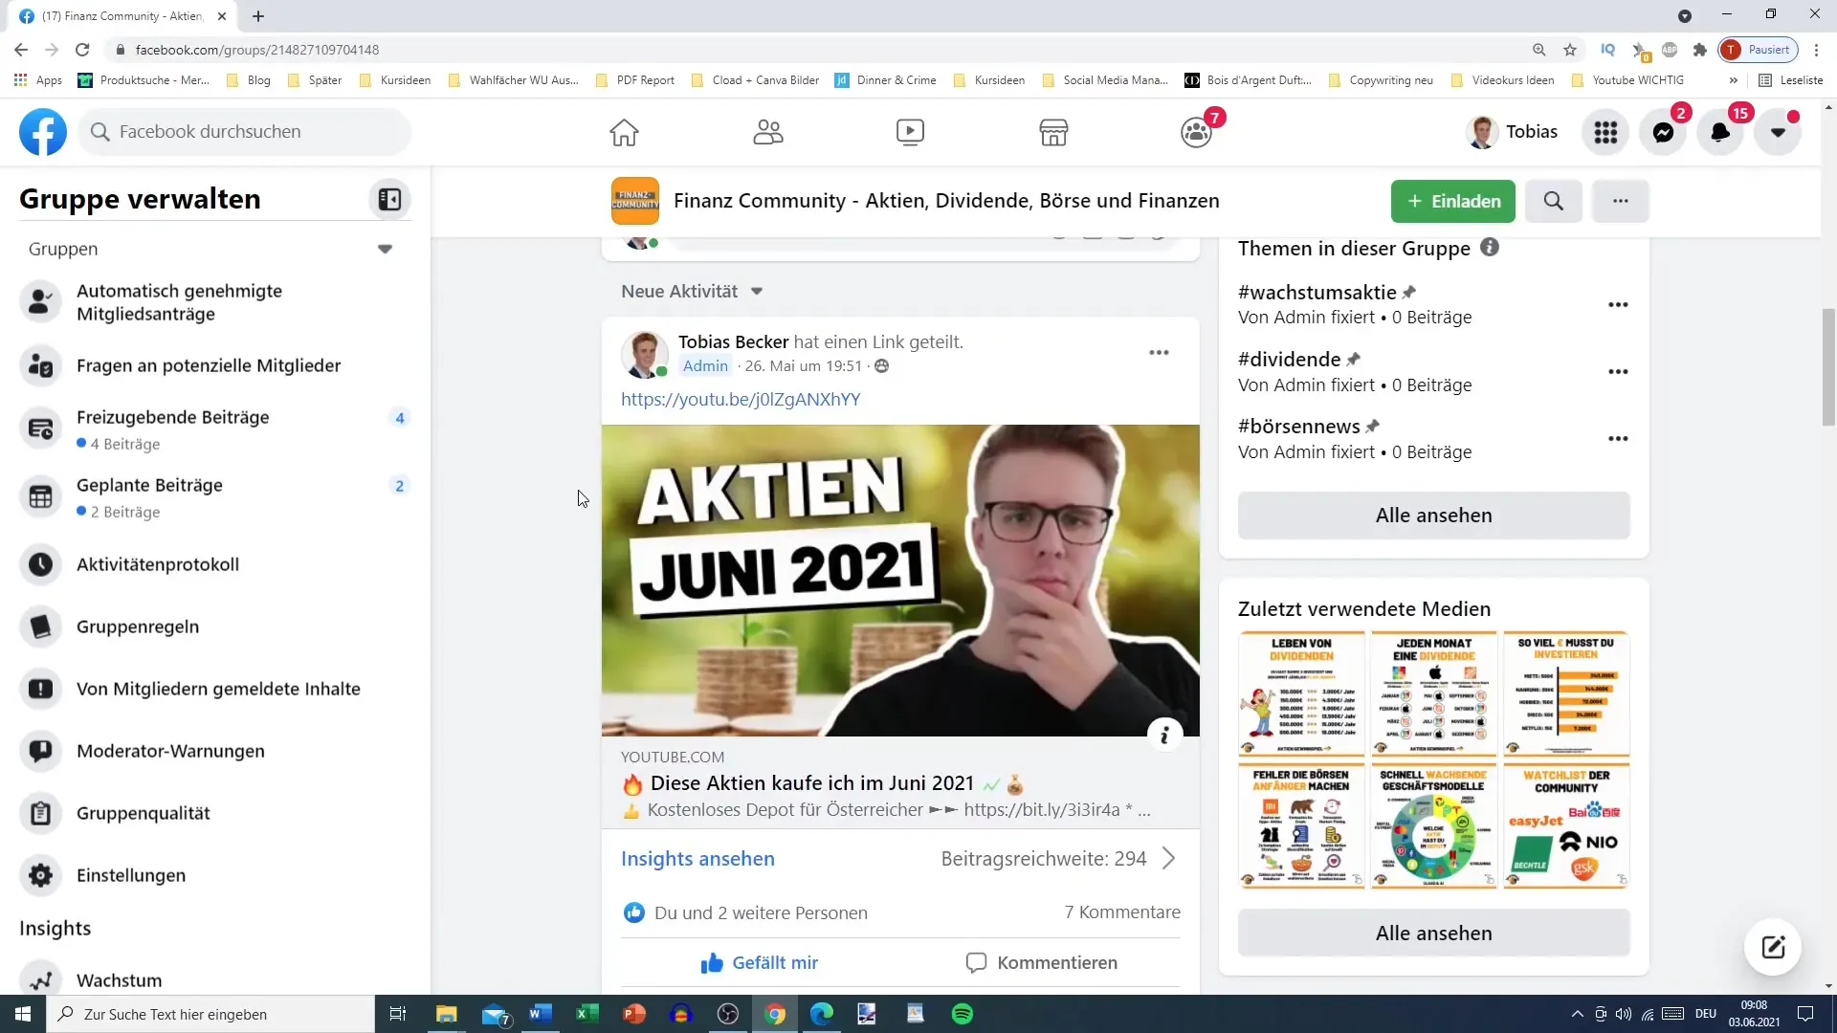1837x1033 pixels.
Task: Bookmark this page with star icon
Action: tap(1570, 50)
